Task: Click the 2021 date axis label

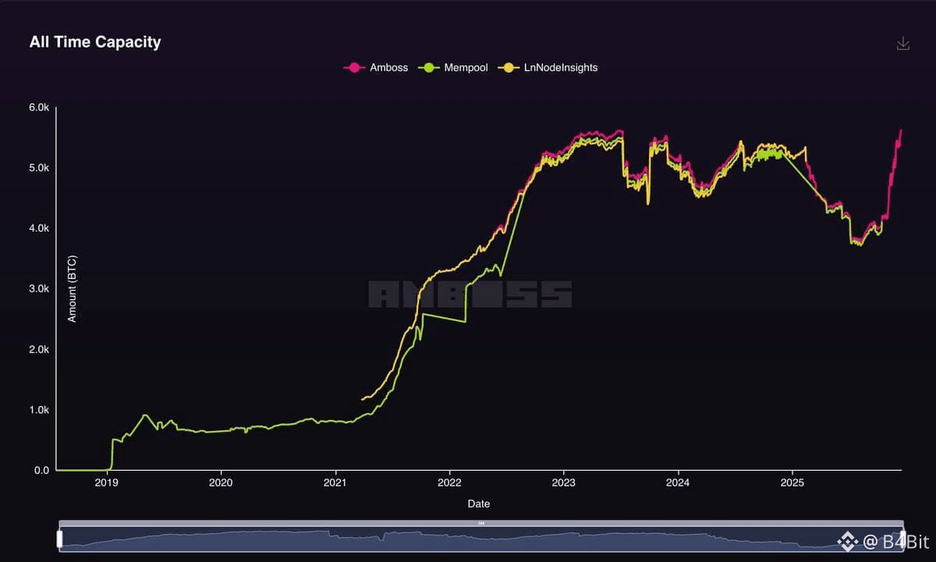Action: (x=335, y=483)
